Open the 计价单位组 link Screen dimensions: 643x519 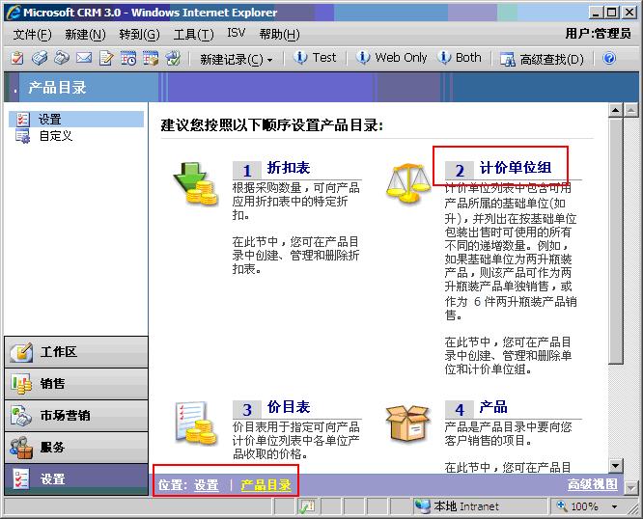pos(515,168)
